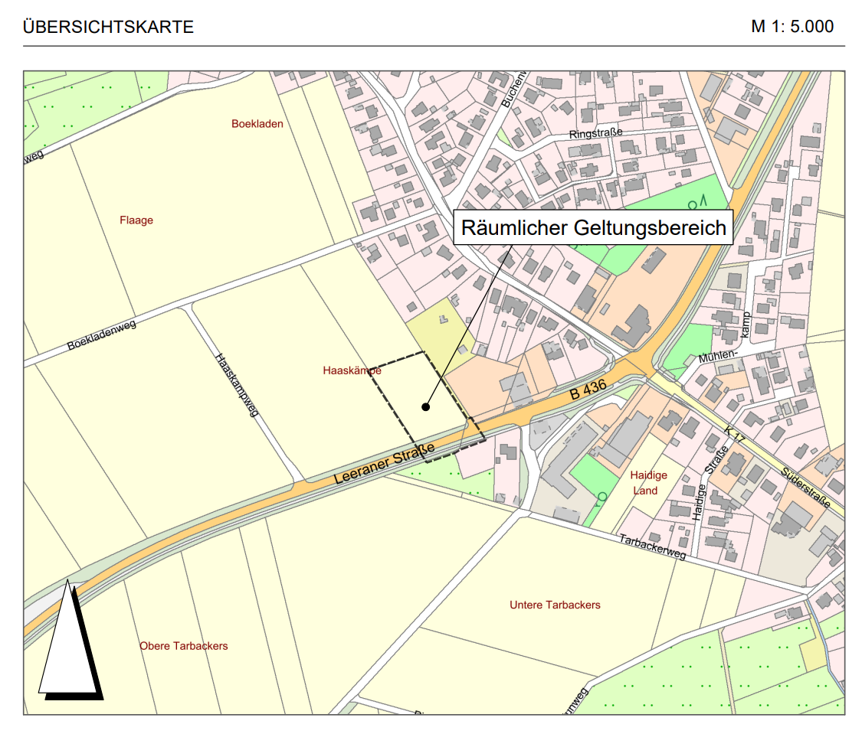Click the black dot marker in Haaskämpe field
862x734 pixels.
(426, 407)
